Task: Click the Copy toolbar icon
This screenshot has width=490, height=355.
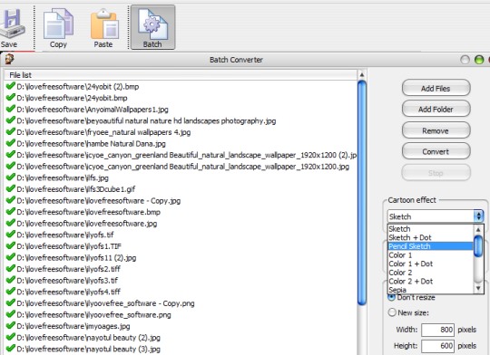Action: pyautogui.click(x=58, y=24)
